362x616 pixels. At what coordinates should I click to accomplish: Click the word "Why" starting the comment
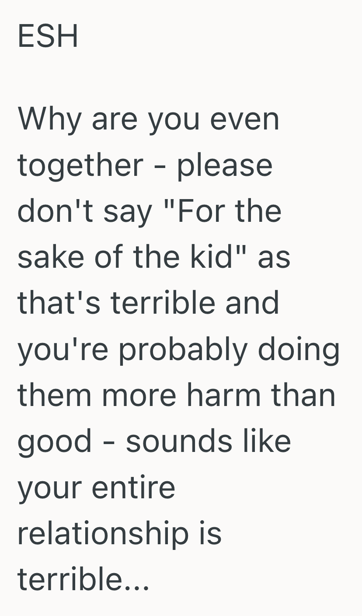(x=49, y=119)
